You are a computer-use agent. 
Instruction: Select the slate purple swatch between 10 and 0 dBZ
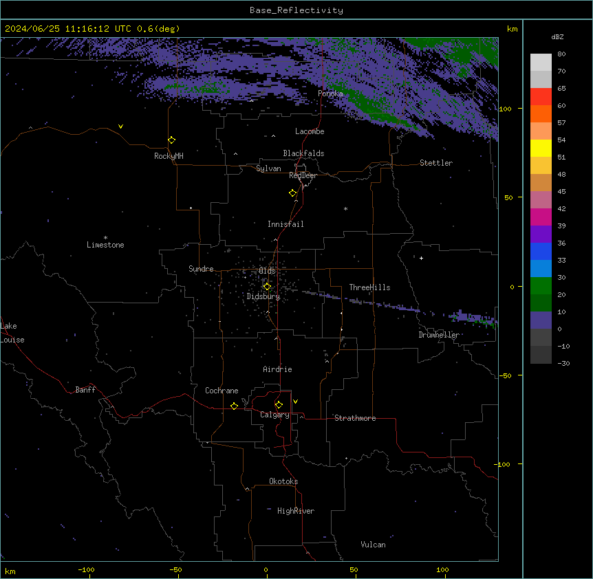pos(541,320)
